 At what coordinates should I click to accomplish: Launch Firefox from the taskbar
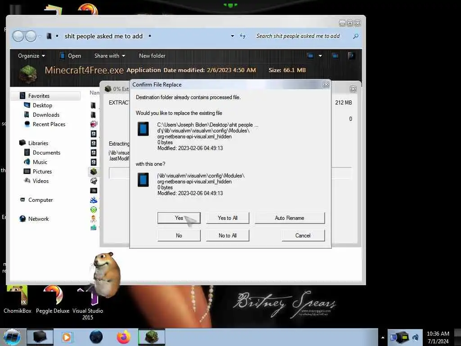point(124,337)
